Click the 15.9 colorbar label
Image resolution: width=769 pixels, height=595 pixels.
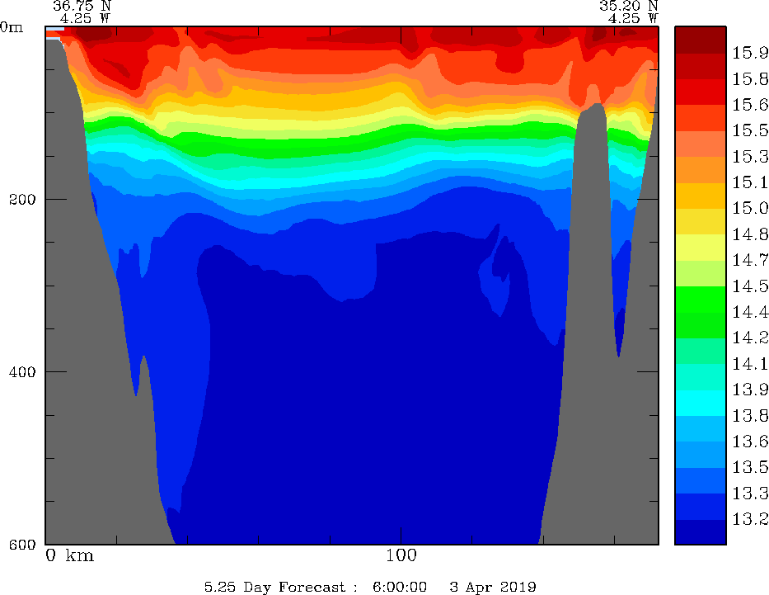click(x=750, y=53)
